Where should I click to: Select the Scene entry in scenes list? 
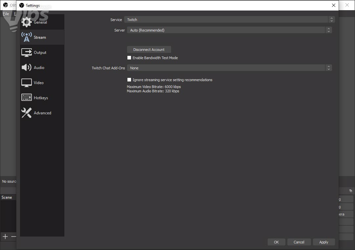click(8, 197)
